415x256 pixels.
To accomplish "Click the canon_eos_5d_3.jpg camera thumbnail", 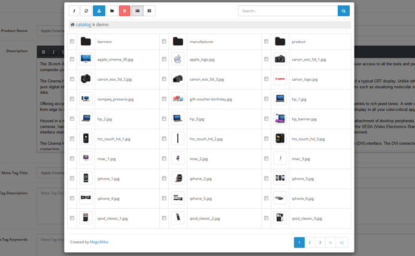I will [178, 79].
